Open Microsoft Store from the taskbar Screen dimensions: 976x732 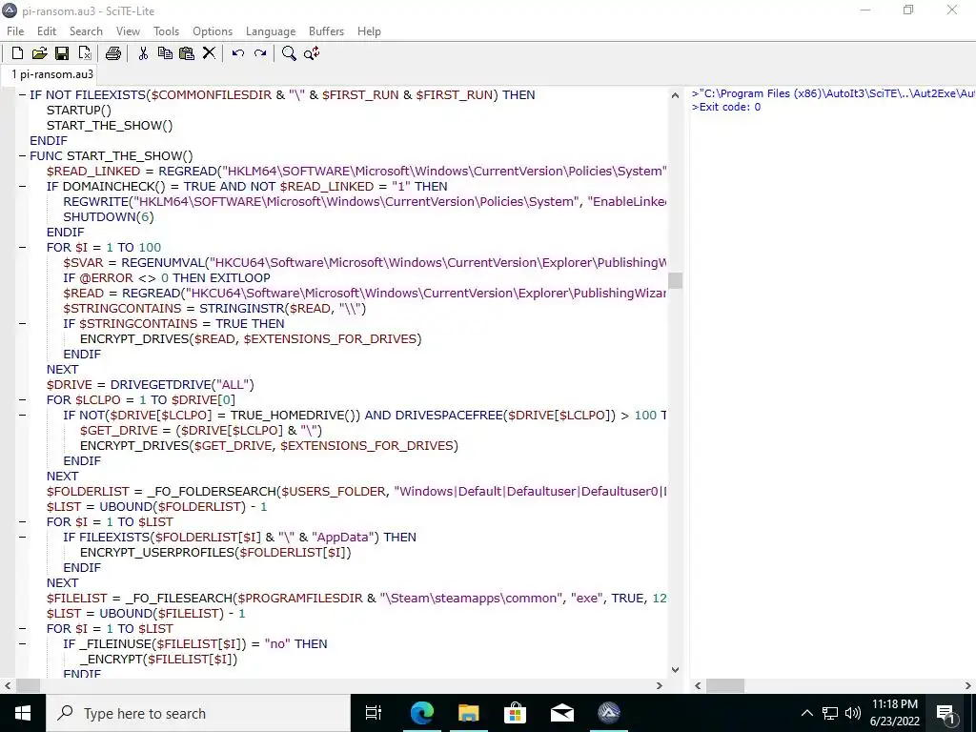tap(516, 713)
